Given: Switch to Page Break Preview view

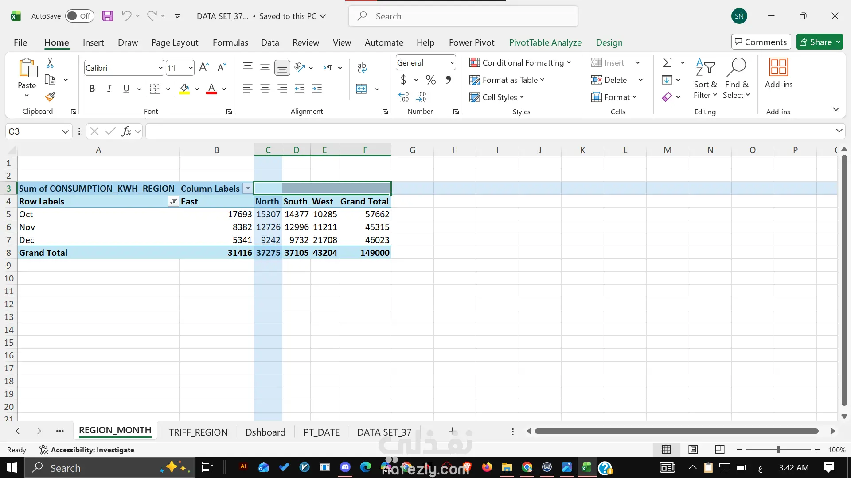Looking at the screenshot, I should pyautogui.click(x=719, y=449).
